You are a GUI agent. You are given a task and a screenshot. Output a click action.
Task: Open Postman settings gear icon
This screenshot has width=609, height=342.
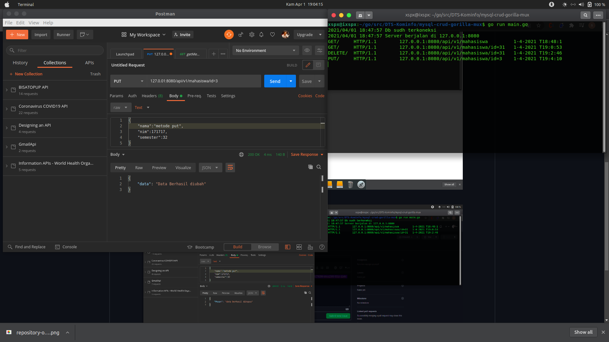point(252,35)
